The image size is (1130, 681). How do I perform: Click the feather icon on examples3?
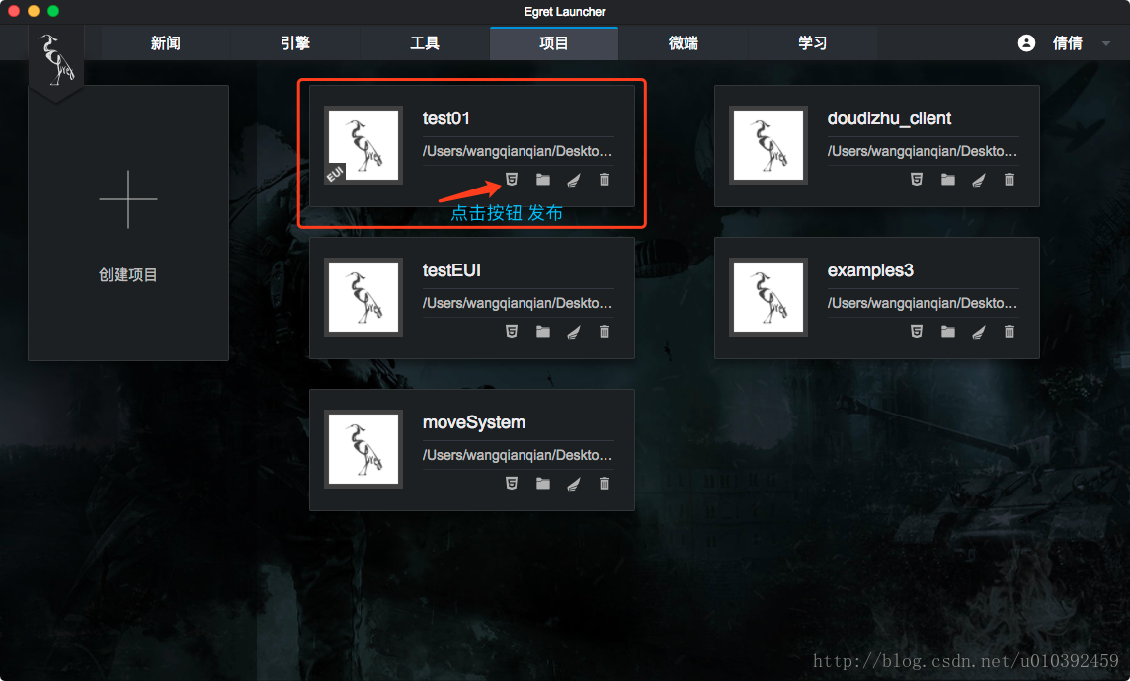979,332
